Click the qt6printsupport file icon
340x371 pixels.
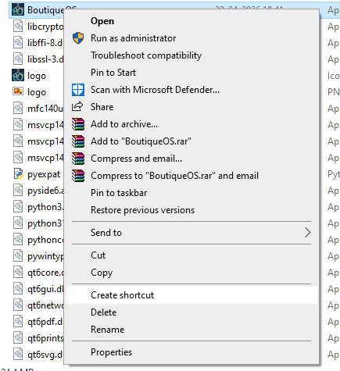(18, 338)
